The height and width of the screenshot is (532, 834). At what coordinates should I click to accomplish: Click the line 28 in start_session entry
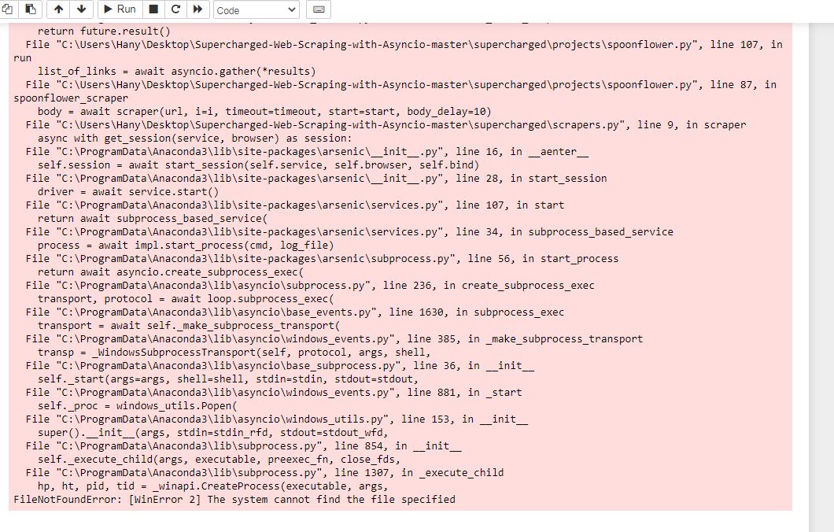point(316,178)
